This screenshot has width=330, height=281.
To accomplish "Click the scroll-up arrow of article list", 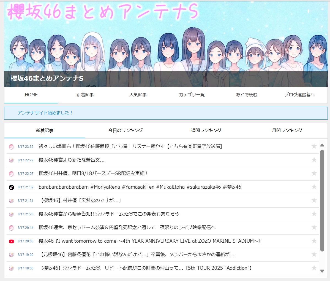I will [322, 145].
